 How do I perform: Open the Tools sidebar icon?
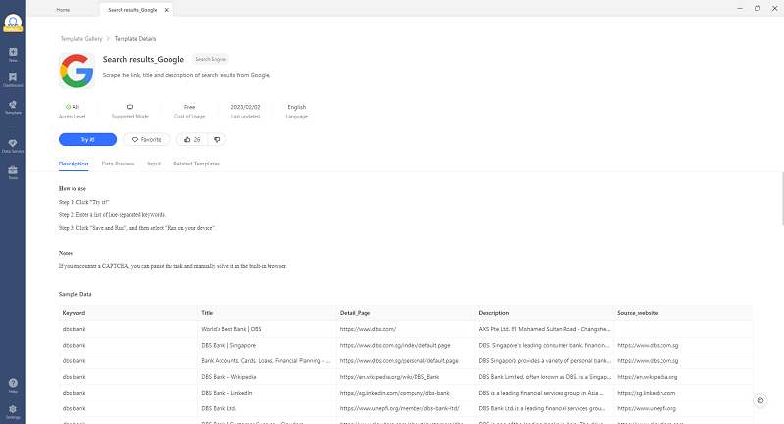pos(13,172)
